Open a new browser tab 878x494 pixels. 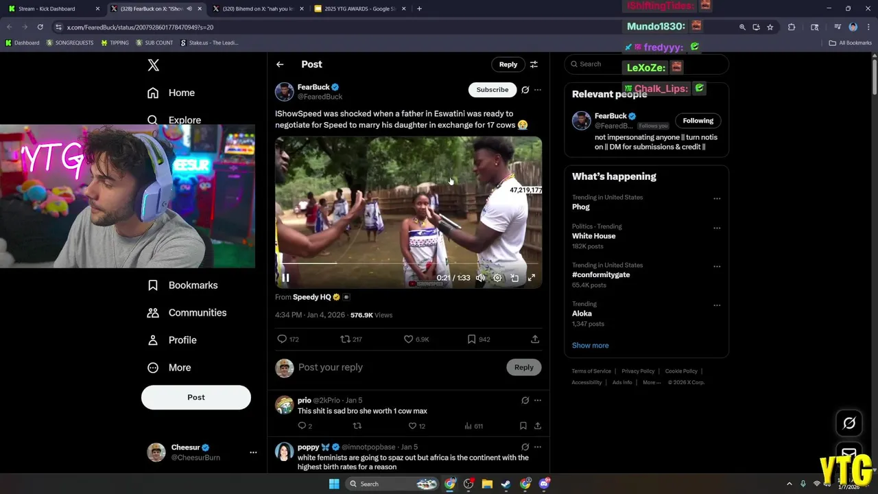coord(419,9)
